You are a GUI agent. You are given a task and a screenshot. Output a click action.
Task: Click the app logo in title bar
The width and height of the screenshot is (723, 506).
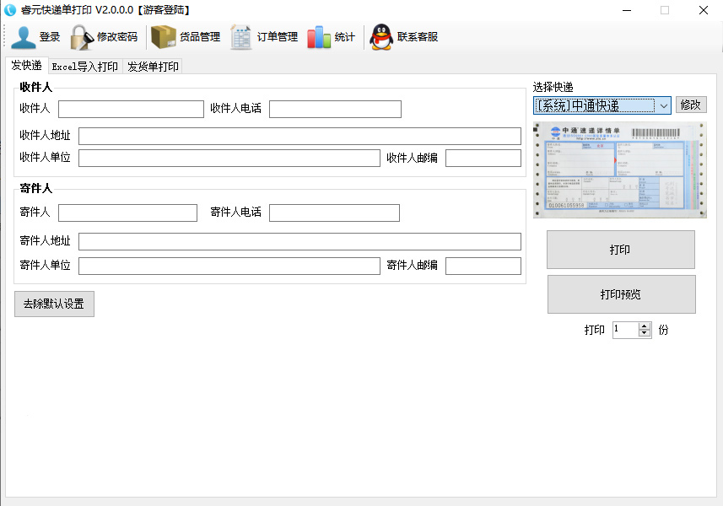click(x=9, y=10)
